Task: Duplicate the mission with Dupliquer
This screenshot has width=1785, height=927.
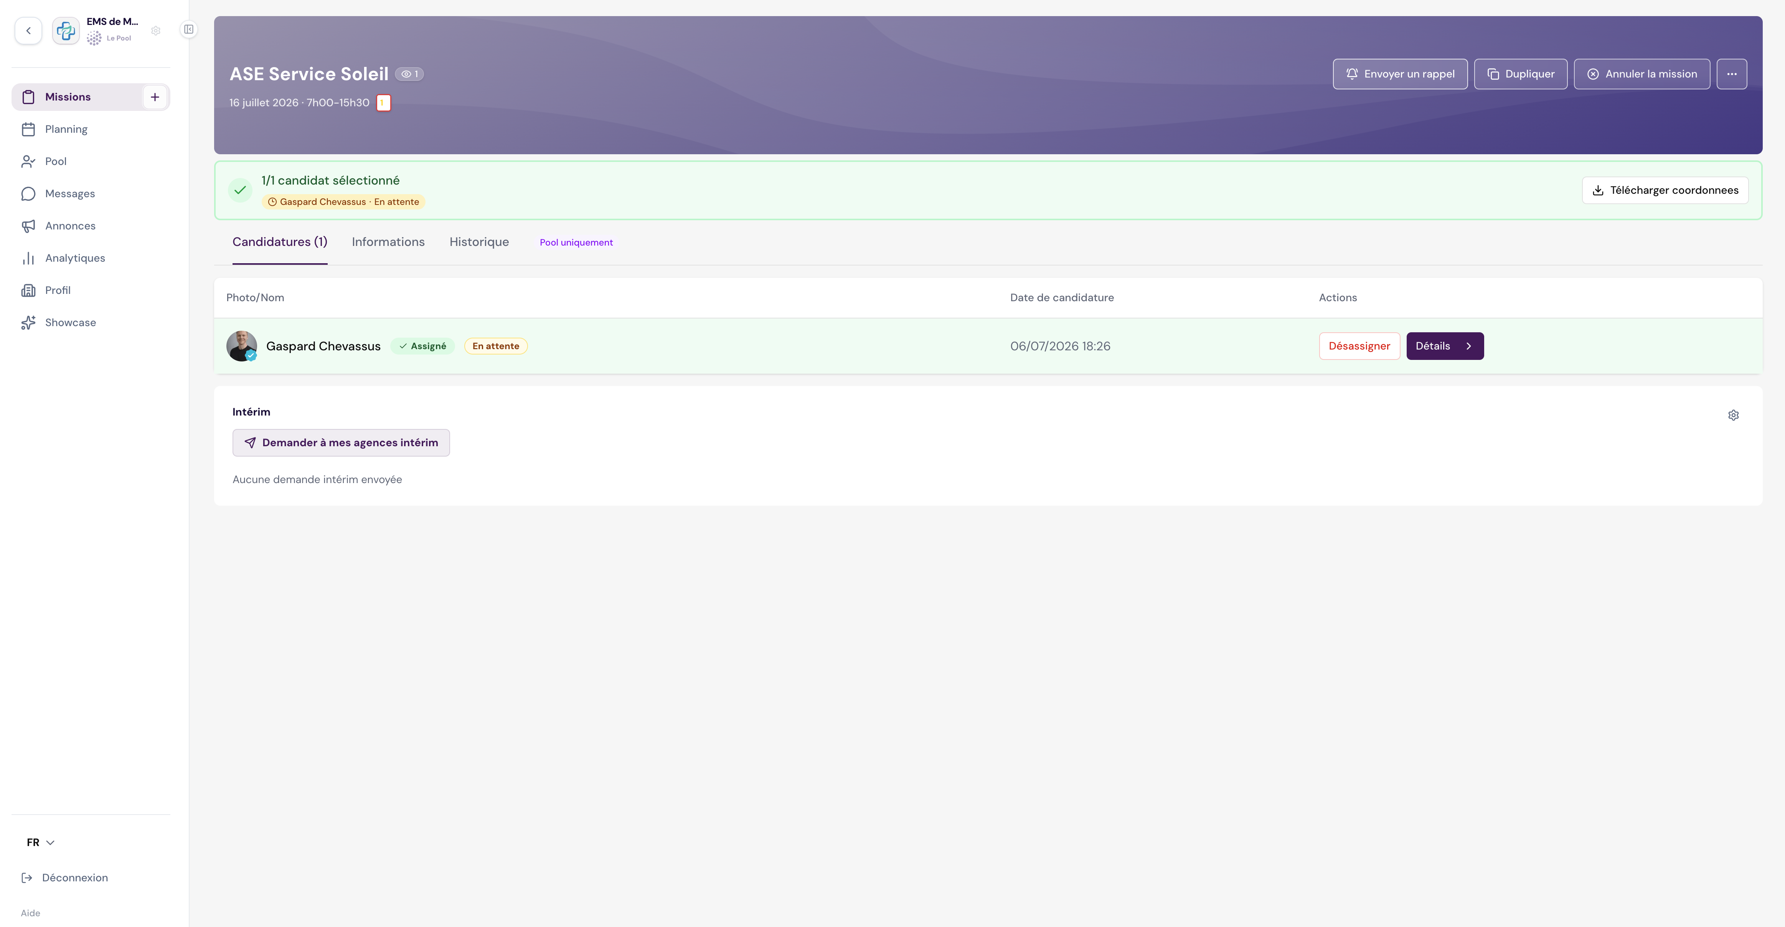Action: click(x=1520, y=74)
